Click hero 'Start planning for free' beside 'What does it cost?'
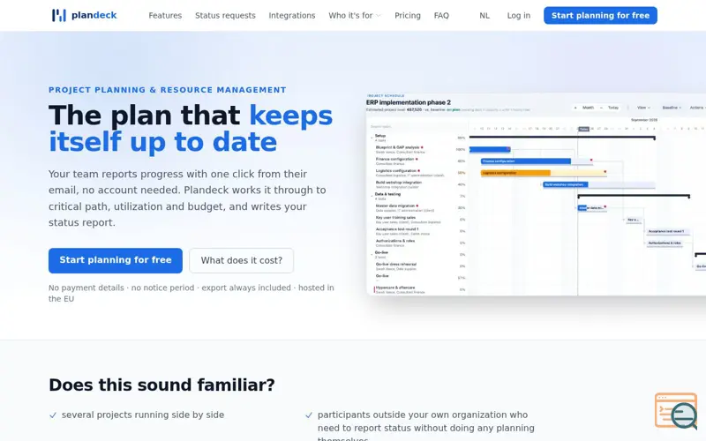The image size is (706, 441). pyautogui.click(x=116, y=260)
